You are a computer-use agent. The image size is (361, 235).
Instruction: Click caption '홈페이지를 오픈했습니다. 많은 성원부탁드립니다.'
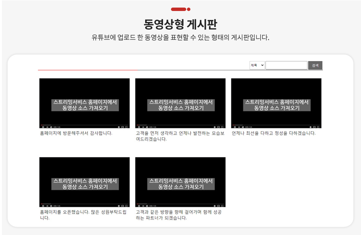point(83,215)
